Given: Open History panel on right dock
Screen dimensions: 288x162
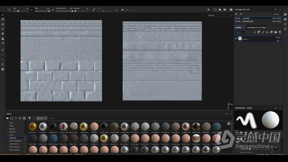Looking at the screenshot, I should (285, 24).
